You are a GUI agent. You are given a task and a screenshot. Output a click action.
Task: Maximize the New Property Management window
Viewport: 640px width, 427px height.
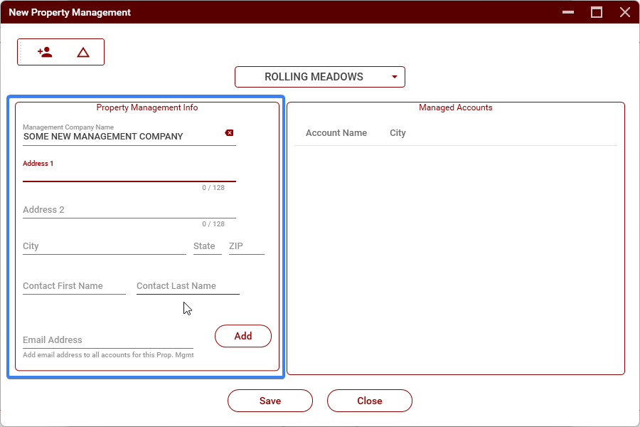pos(597,12)
